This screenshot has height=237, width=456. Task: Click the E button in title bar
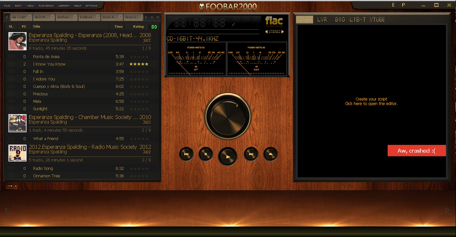[x=394, y=5]
